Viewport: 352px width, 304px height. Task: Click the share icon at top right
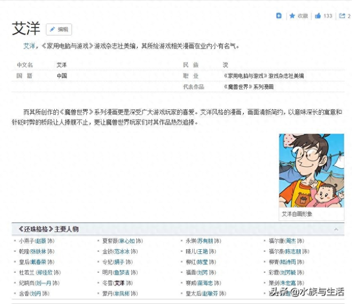click(342, 16)
